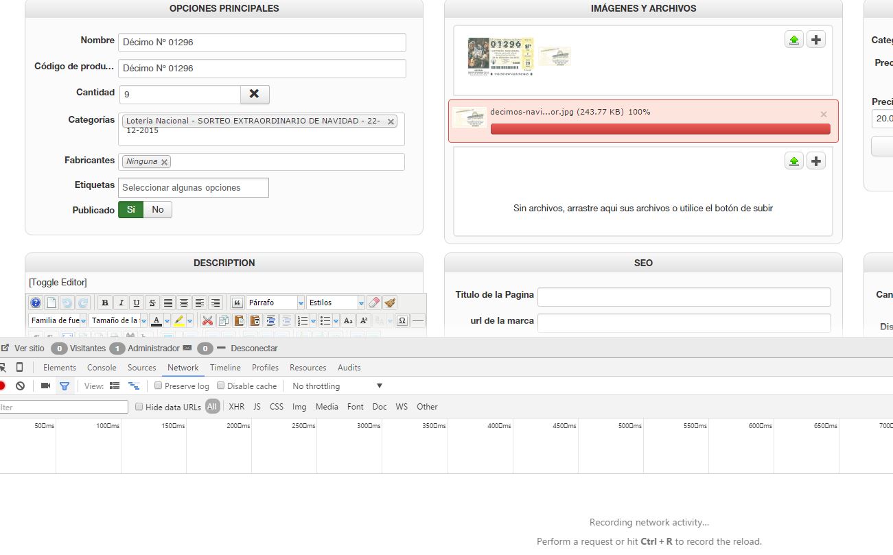Click the paste clipboard icon
This screenshot has width=893, height=555.
tap(239, 320)
